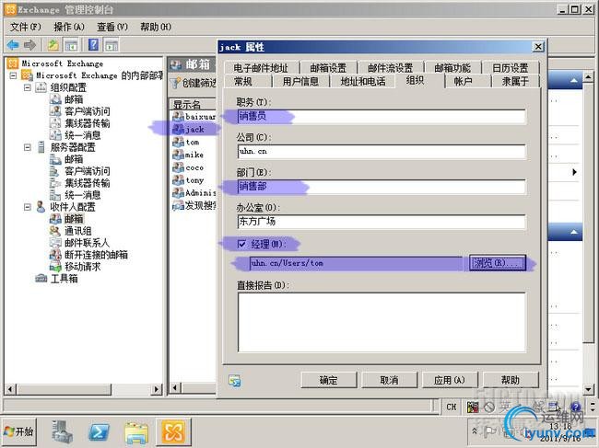
Task: Open the action pane right-arrow submenu
Action: [x=574, y=172]
